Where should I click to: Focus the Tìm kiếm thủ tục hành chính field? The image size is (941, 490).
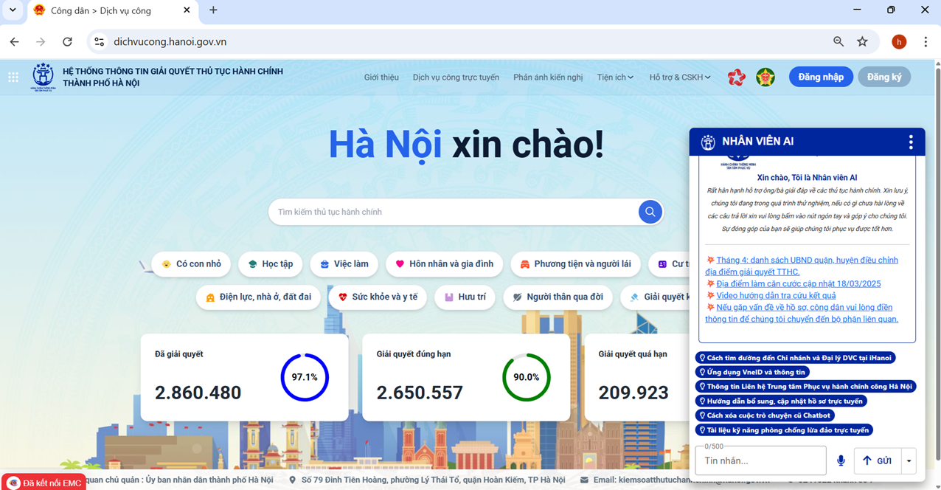[454, 212]
